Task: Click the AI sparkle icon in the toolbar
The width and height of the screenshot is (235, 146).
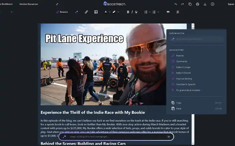Action: coord(76,12)
